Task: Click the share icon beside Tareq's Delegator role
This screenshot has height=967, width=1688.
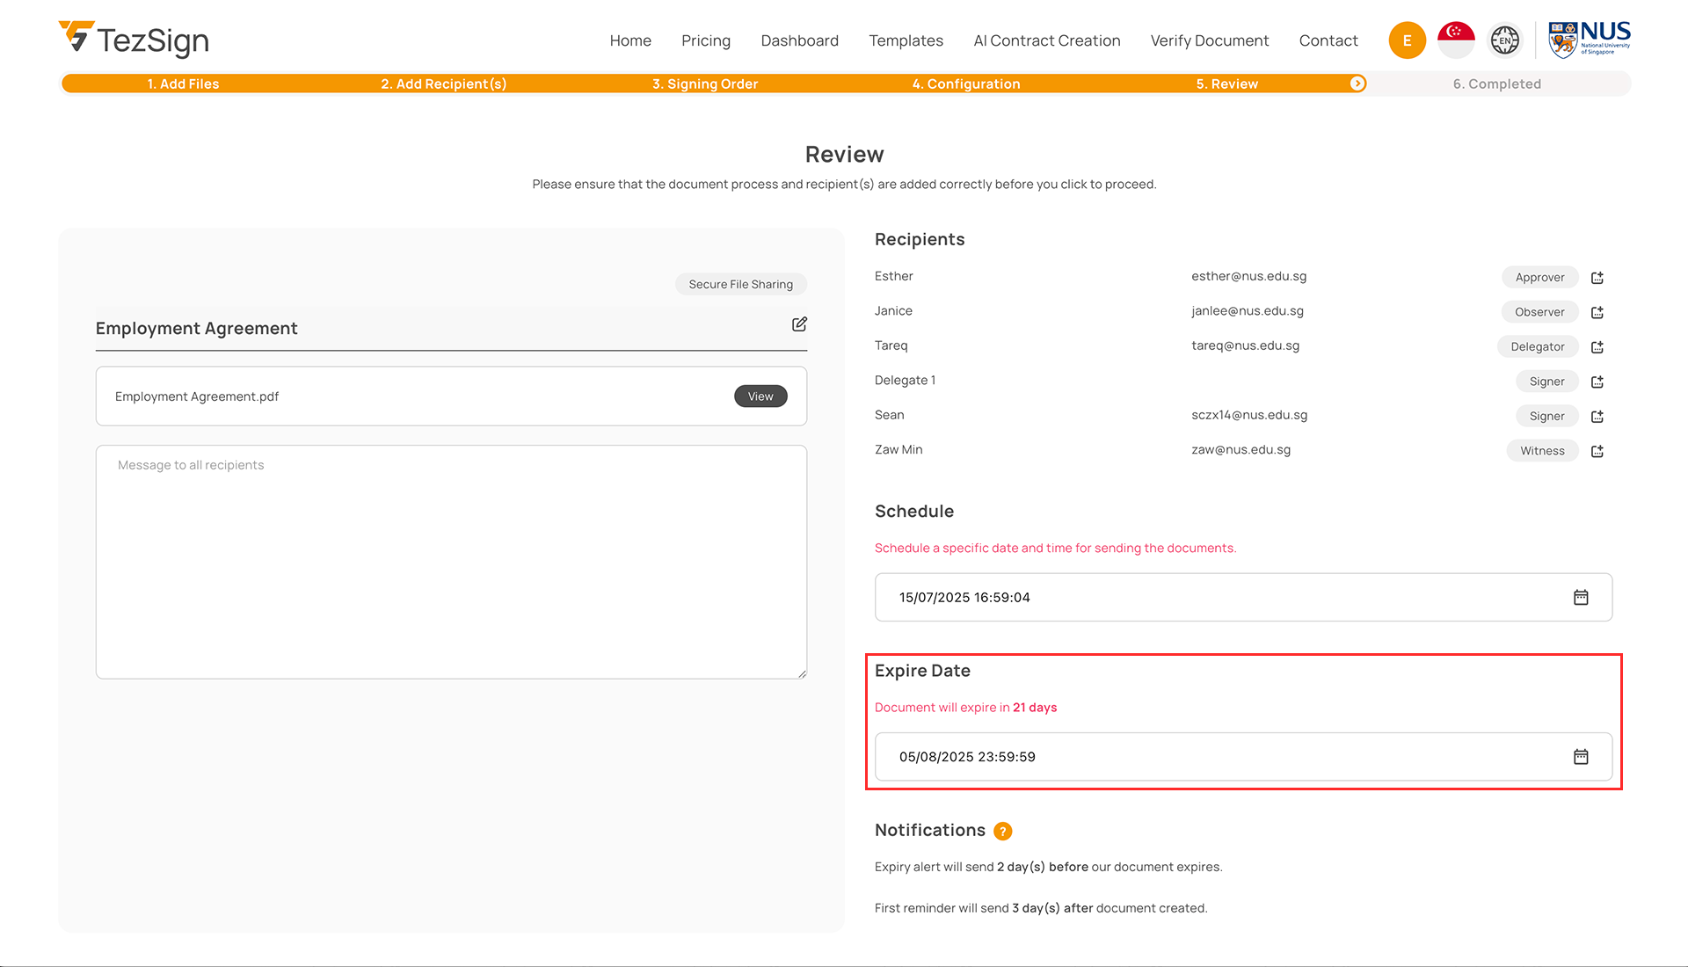Action: pos(1597,347)
